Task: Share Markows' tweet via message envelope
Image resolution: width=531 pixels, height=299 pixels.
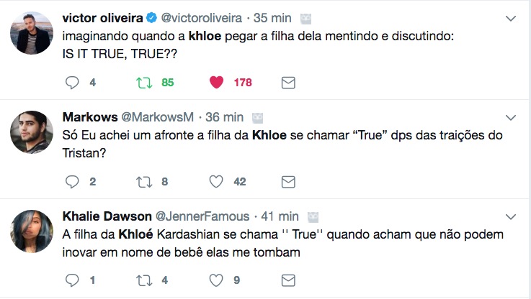Action: click(287, 182)
